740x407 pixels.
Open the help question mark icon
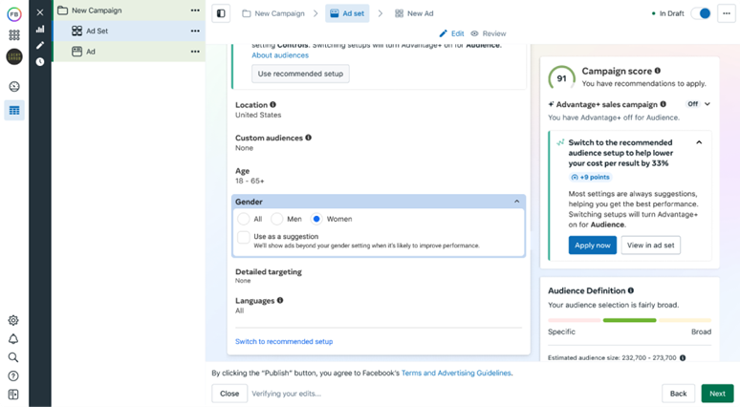[13, 375]
